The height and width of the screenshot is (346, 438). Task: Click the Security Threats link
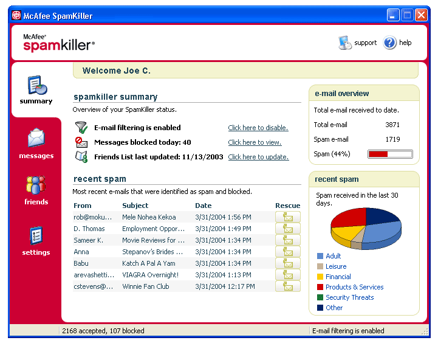tap(350, 297)
